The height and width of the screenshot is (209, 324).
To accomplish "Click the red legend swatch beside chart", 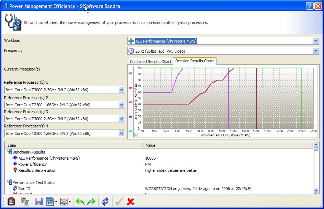I will (x=130, y=88).
